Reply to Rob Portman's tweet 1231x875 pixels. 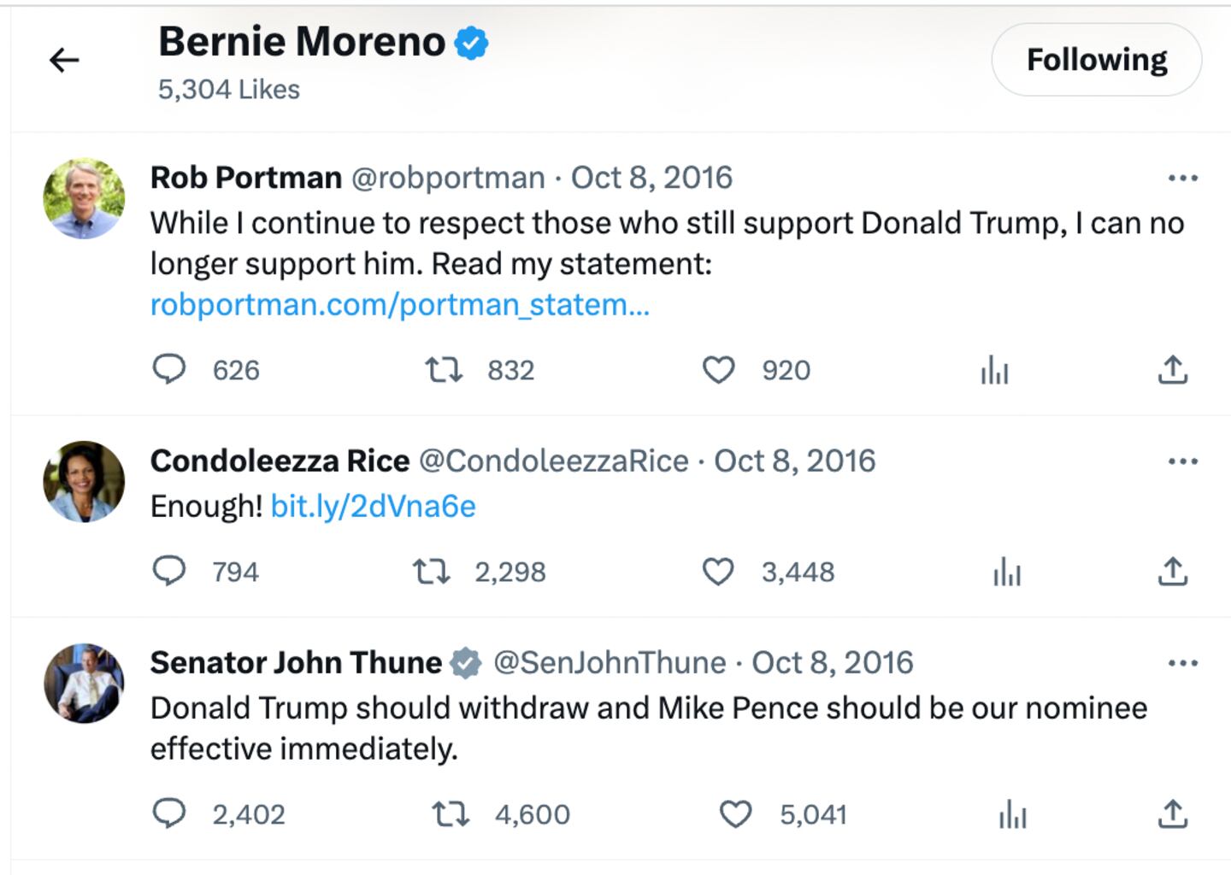click(172, 370)
